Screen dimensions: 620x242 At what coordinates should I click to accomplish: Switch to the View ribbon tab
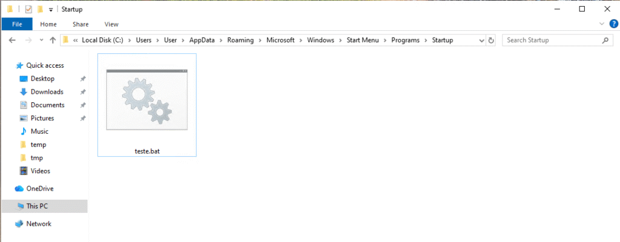111,24
